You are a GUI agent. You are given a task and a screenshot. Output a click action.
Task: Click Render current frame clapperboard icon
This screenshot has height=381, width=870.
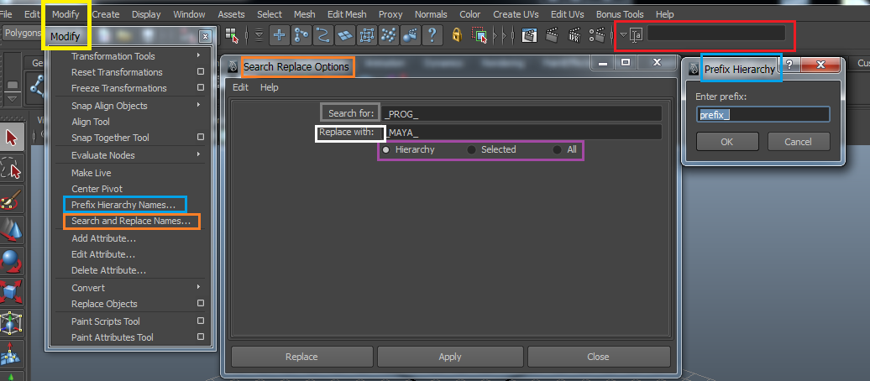tap(552, 35)
